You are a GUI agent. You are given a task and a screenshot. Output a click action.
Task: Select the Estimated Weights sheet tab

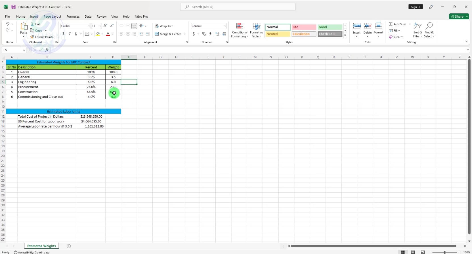coord(41,246)
